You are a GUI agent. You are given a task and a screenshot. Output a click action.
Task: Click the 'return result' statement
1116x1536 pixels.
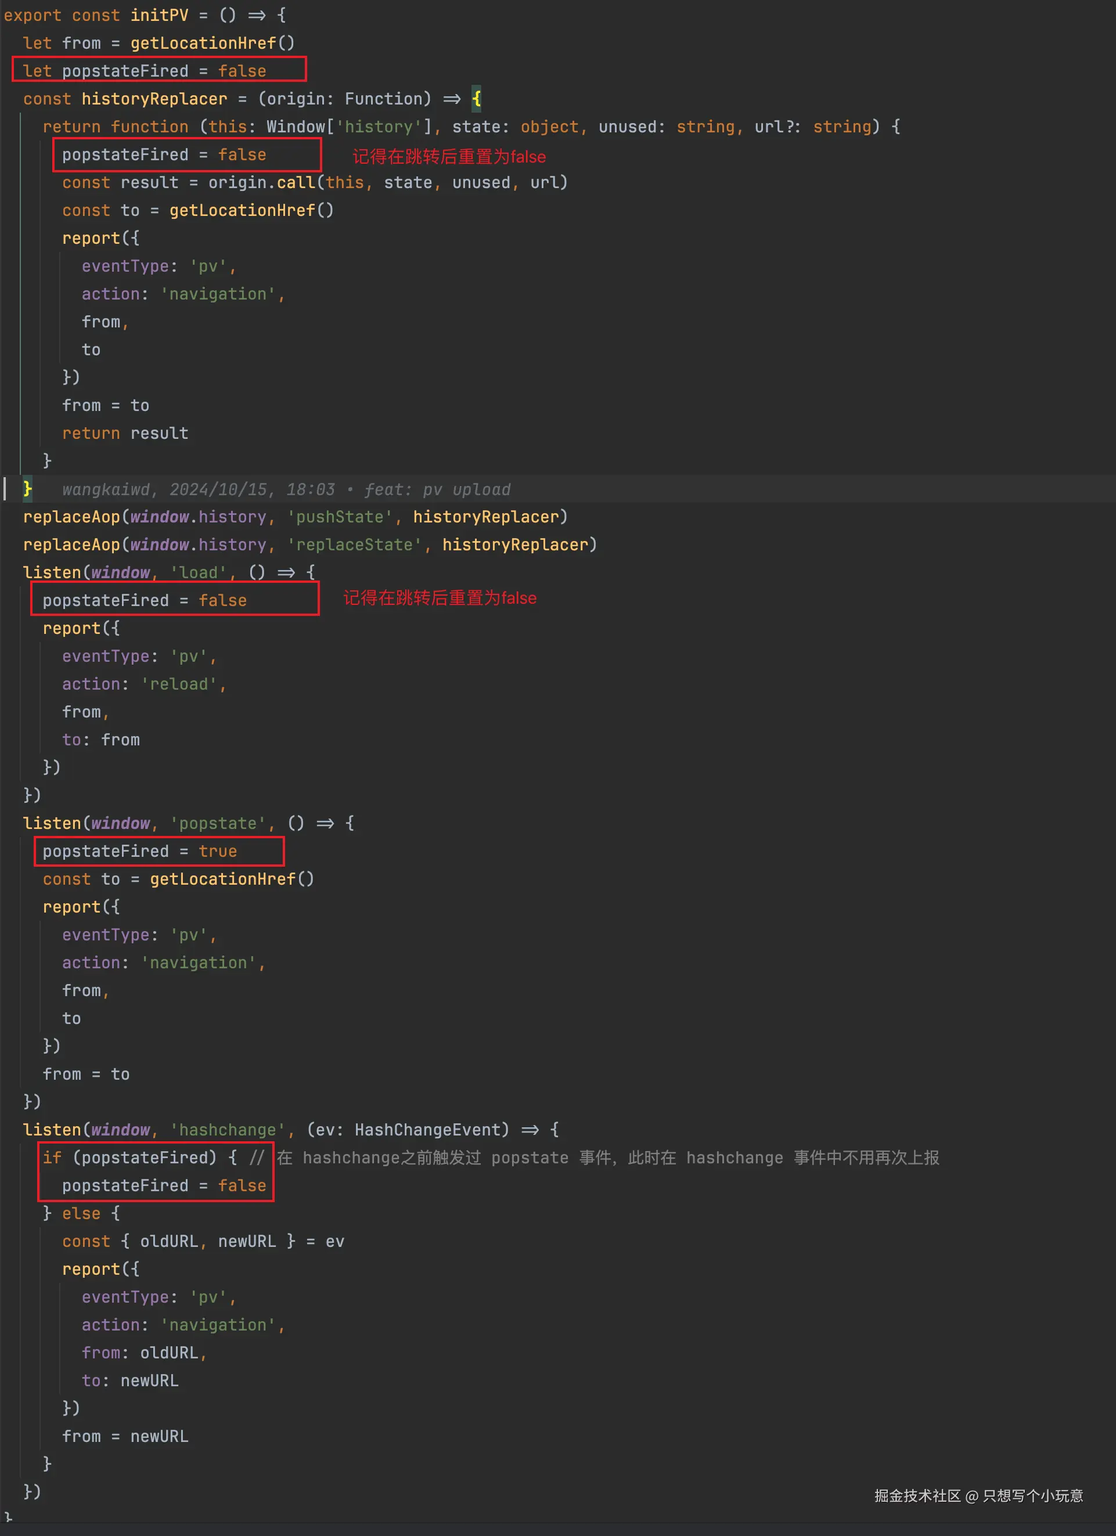pyautogui.click(x=125, y=433)
